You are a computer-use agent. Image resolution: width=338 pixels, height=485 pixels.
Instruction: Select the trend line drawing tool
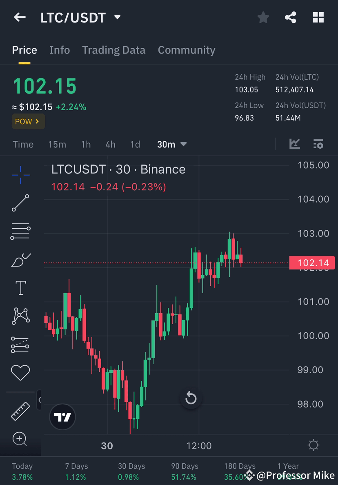coord(20,202)
